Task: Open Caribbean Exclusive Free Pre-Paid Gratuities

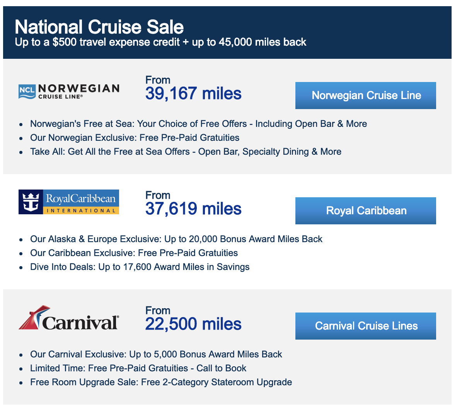Action: (134, 253)
